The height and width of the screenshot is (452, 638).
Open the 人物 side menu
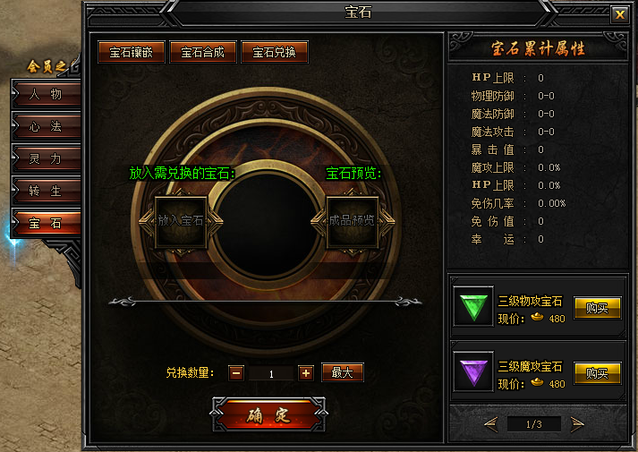pyautogui.click(x=46, y=94)
